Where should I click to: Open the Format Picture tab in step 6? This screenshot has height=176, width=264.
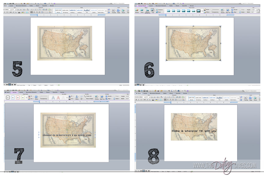click(x=142, y=6)
